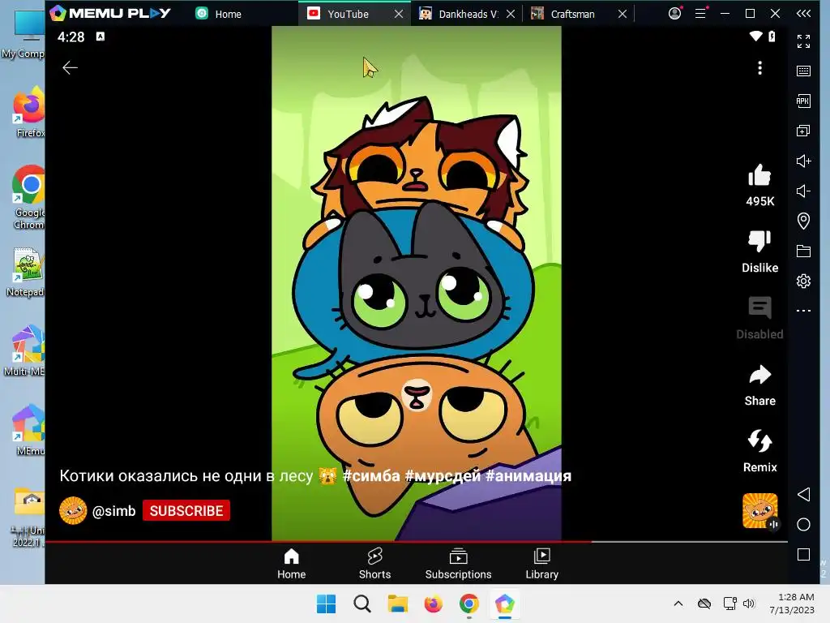Image resolution: width=830 pixels, height=623 pixels.
Task: Open the #анимация hashtag
Action: 528,475
